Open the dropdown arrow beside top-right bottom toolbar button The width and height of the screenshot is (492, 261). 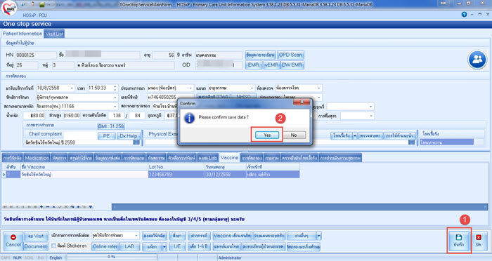click(319, 235)
